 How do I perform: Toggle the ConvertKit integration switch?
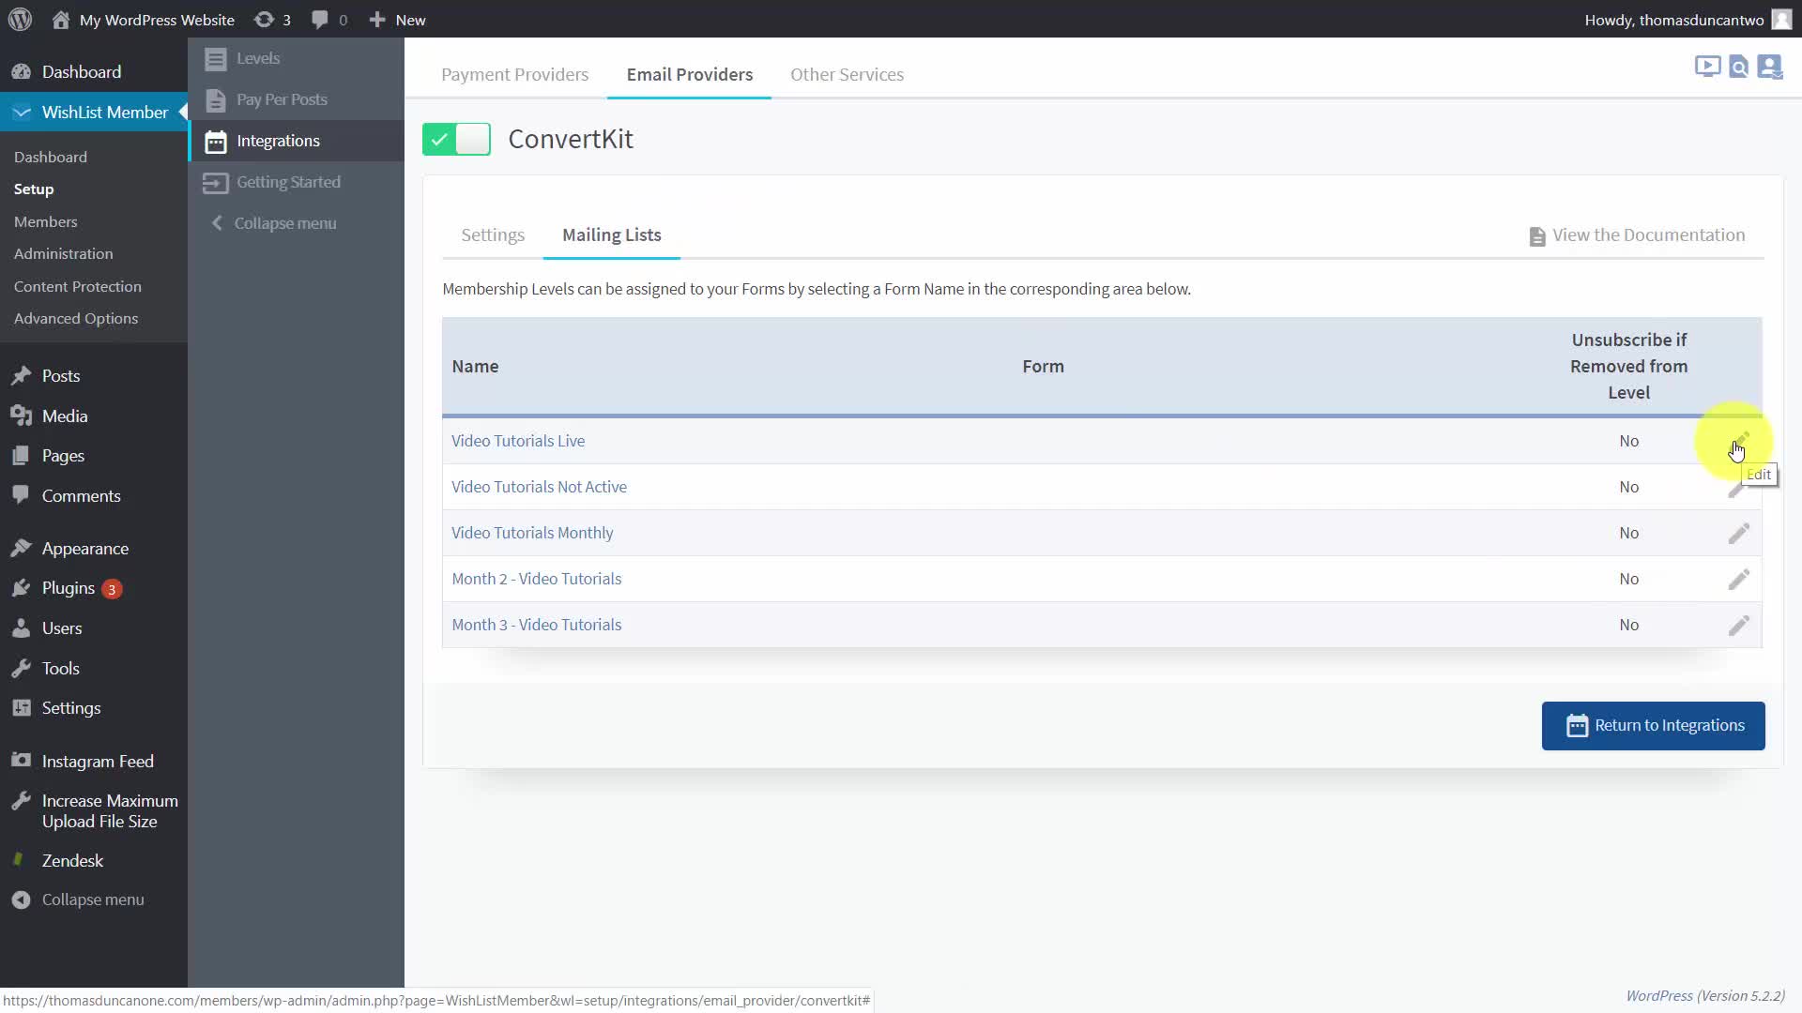pos(456,140)
